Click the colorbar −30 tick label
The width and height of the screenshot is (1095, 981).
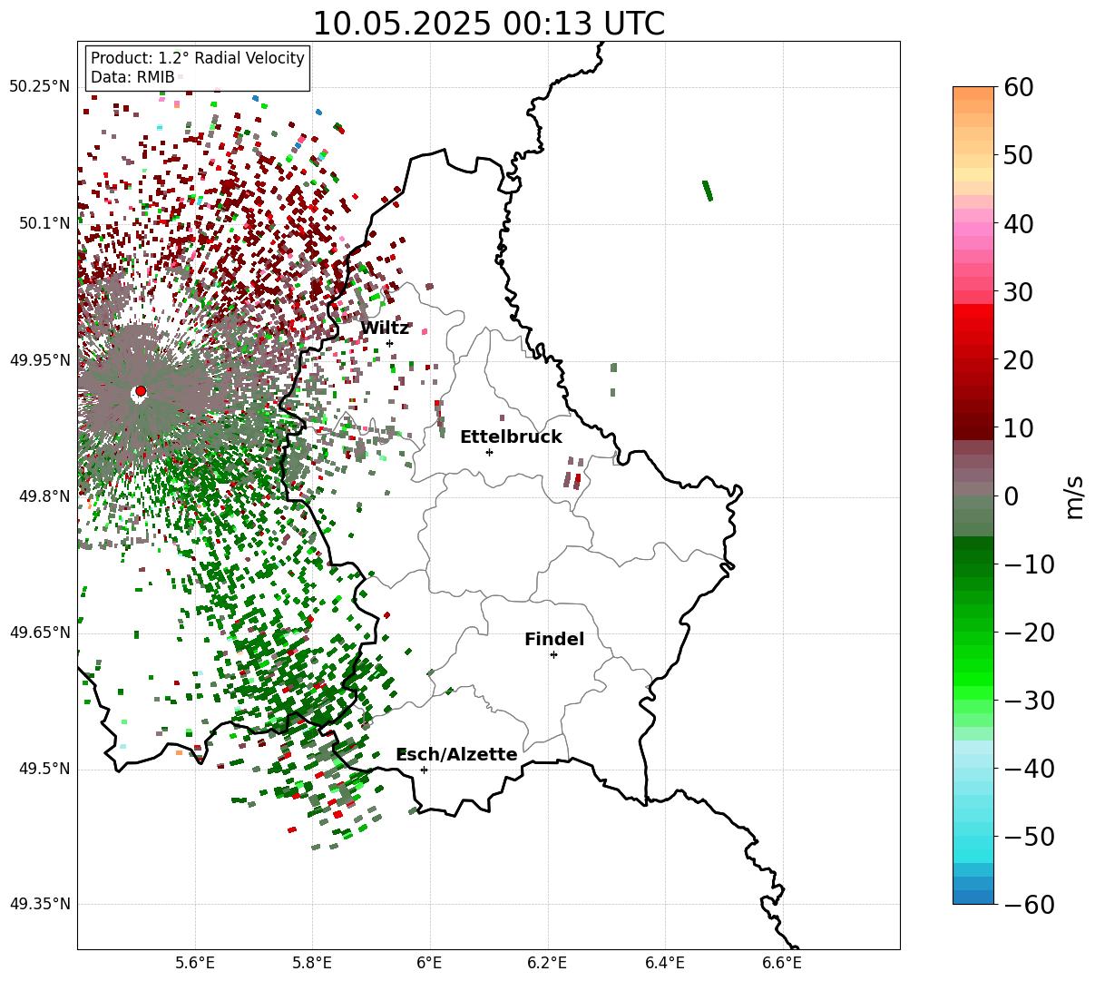pos(1028,700)
